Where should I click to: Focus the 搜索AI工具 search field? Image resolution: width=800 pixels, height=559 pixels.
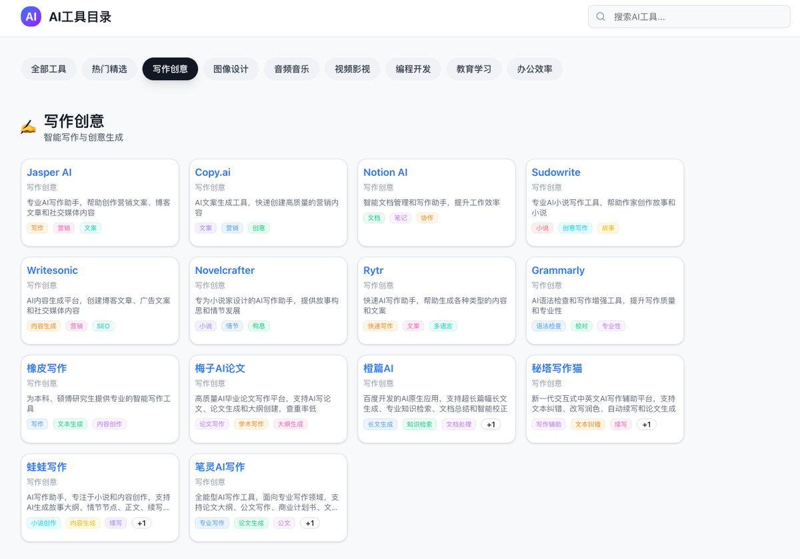[x=689, y=17]
